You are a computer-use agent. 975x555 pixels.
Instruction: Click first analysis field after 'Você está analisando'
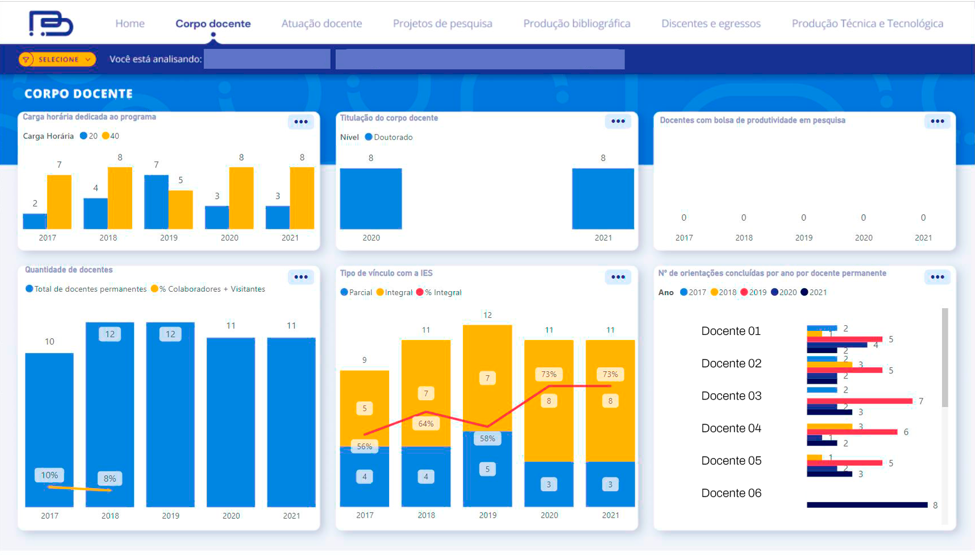267,59
